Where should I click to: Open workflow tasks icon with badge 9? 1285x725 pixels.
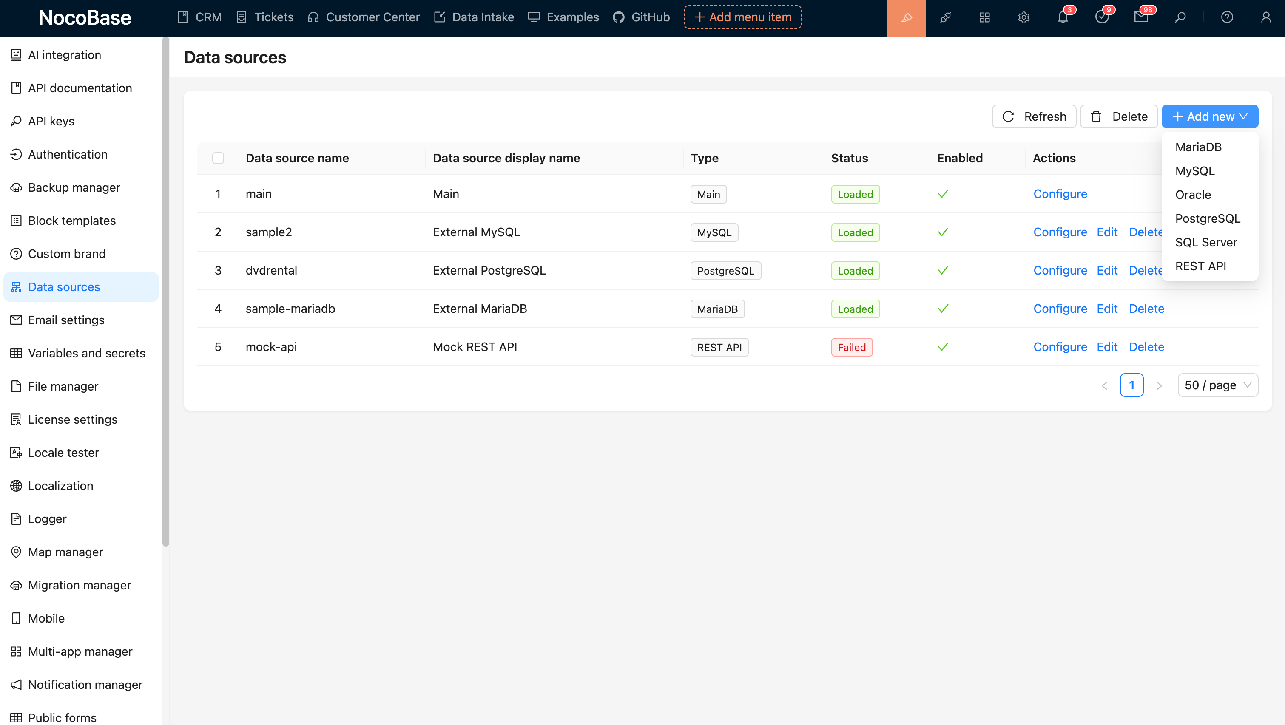click(x=1102, y=18)
